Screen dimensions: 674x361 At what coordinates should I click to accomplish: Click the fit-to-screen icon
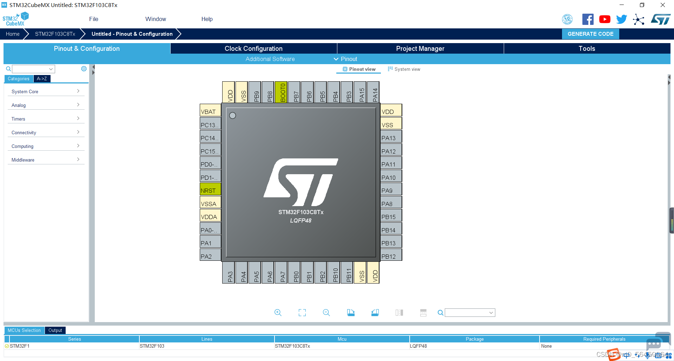[302, 313]
